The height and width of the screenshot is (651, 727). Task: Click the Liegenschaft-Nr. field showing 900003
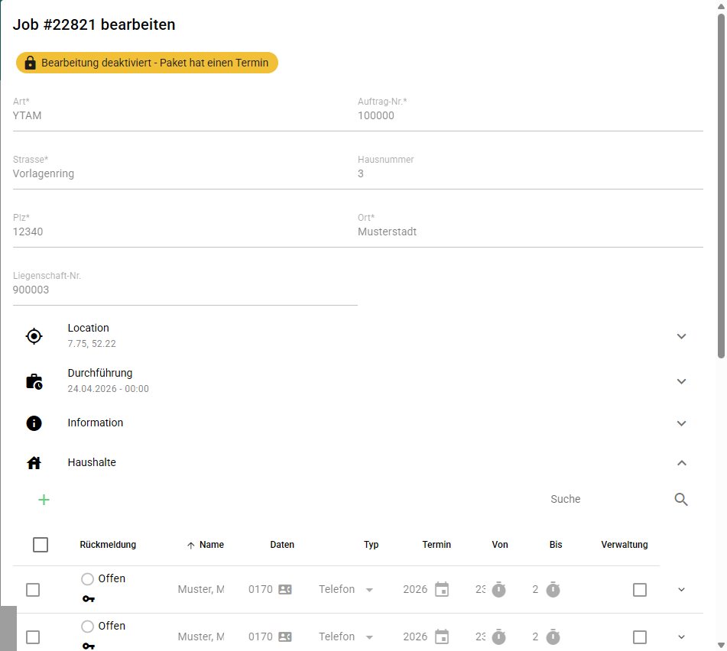[x=185, y=290]
